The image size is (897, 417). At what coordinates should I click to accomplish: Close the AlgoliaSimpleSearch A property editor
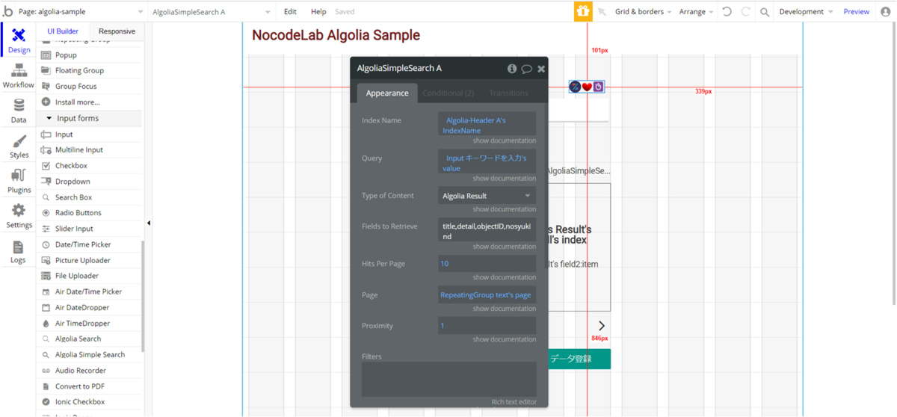click(541, 69)
